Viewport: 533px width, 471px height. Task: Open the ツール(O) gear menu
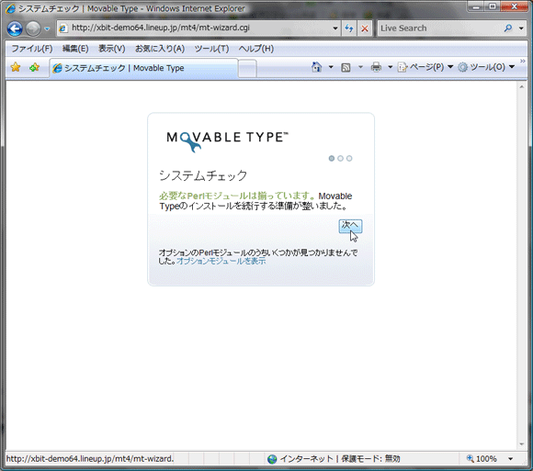pyautogui.click(x=486, y=67)
